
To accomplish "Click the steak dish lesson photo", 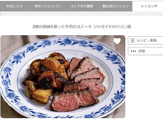I will click(x=63, y=77).
